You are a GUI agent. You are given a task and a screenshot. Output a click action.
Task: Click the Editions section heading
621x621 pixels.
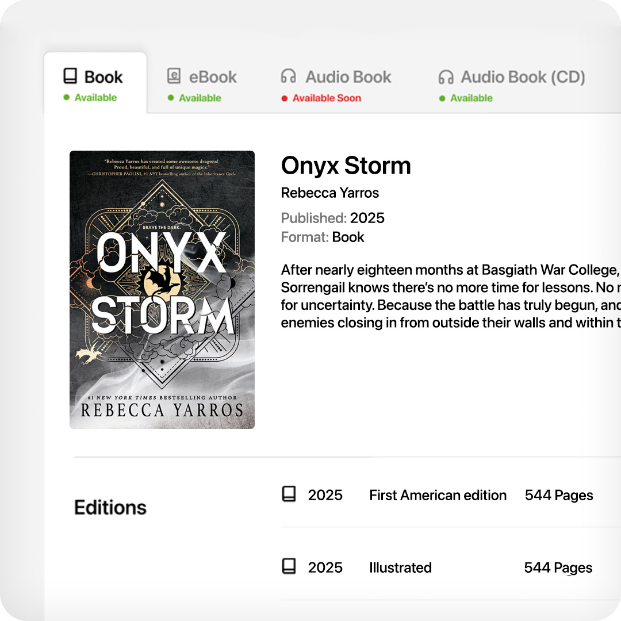click(110, 507)
